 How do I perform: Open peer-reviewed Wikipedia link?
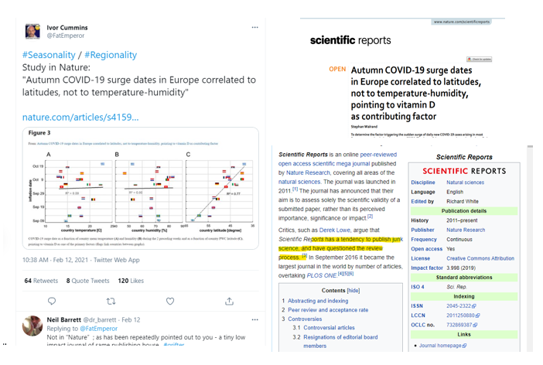[378, 155]
